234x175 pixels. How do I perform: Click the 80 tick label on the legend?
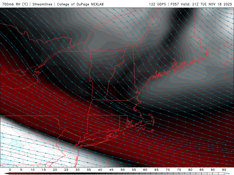point(190,170)
